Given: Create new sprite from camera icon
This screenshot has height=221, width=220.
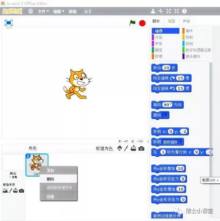Looking at the screenshot, I should (x=141, y=149).
